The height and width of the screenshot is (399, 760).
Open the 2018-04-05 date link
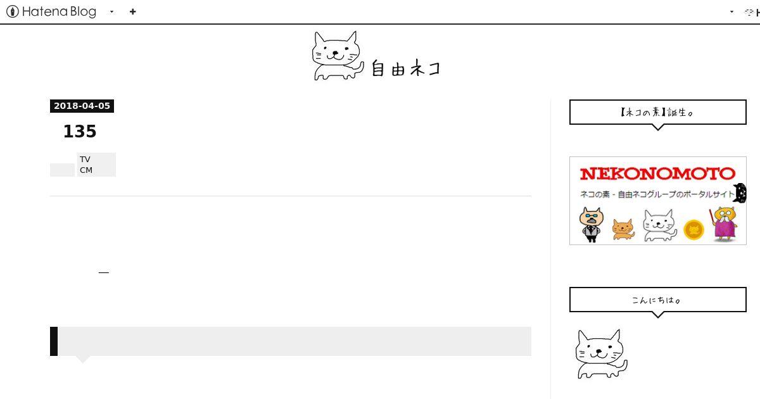pyautogui.click(x=82, y=106)
